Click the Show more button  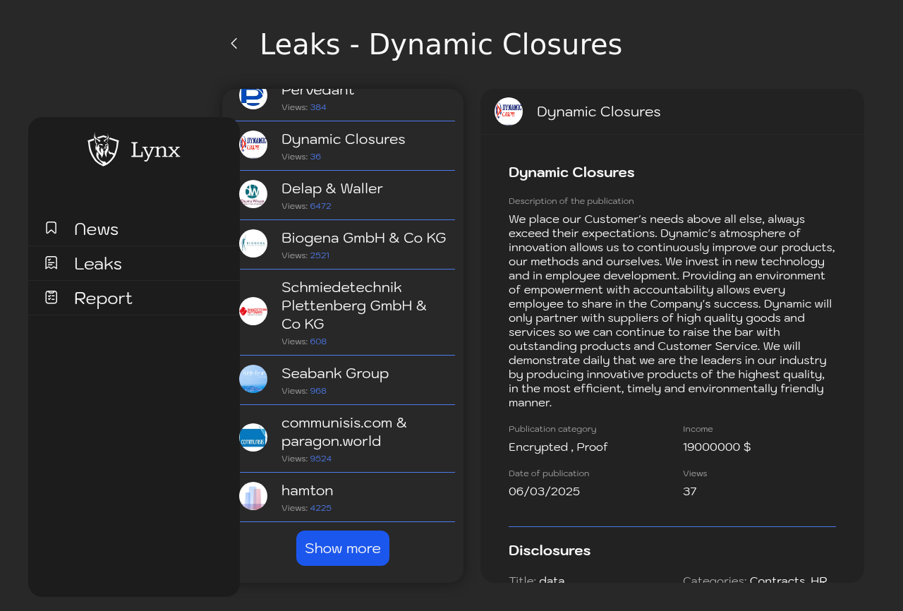(x=343, y=548)
